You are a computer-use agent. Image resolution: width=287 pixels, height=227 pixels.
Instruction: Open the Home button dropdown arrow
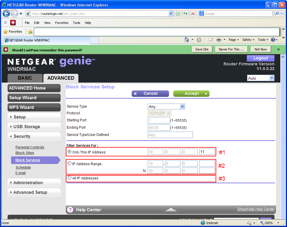[x=192, y=40]
